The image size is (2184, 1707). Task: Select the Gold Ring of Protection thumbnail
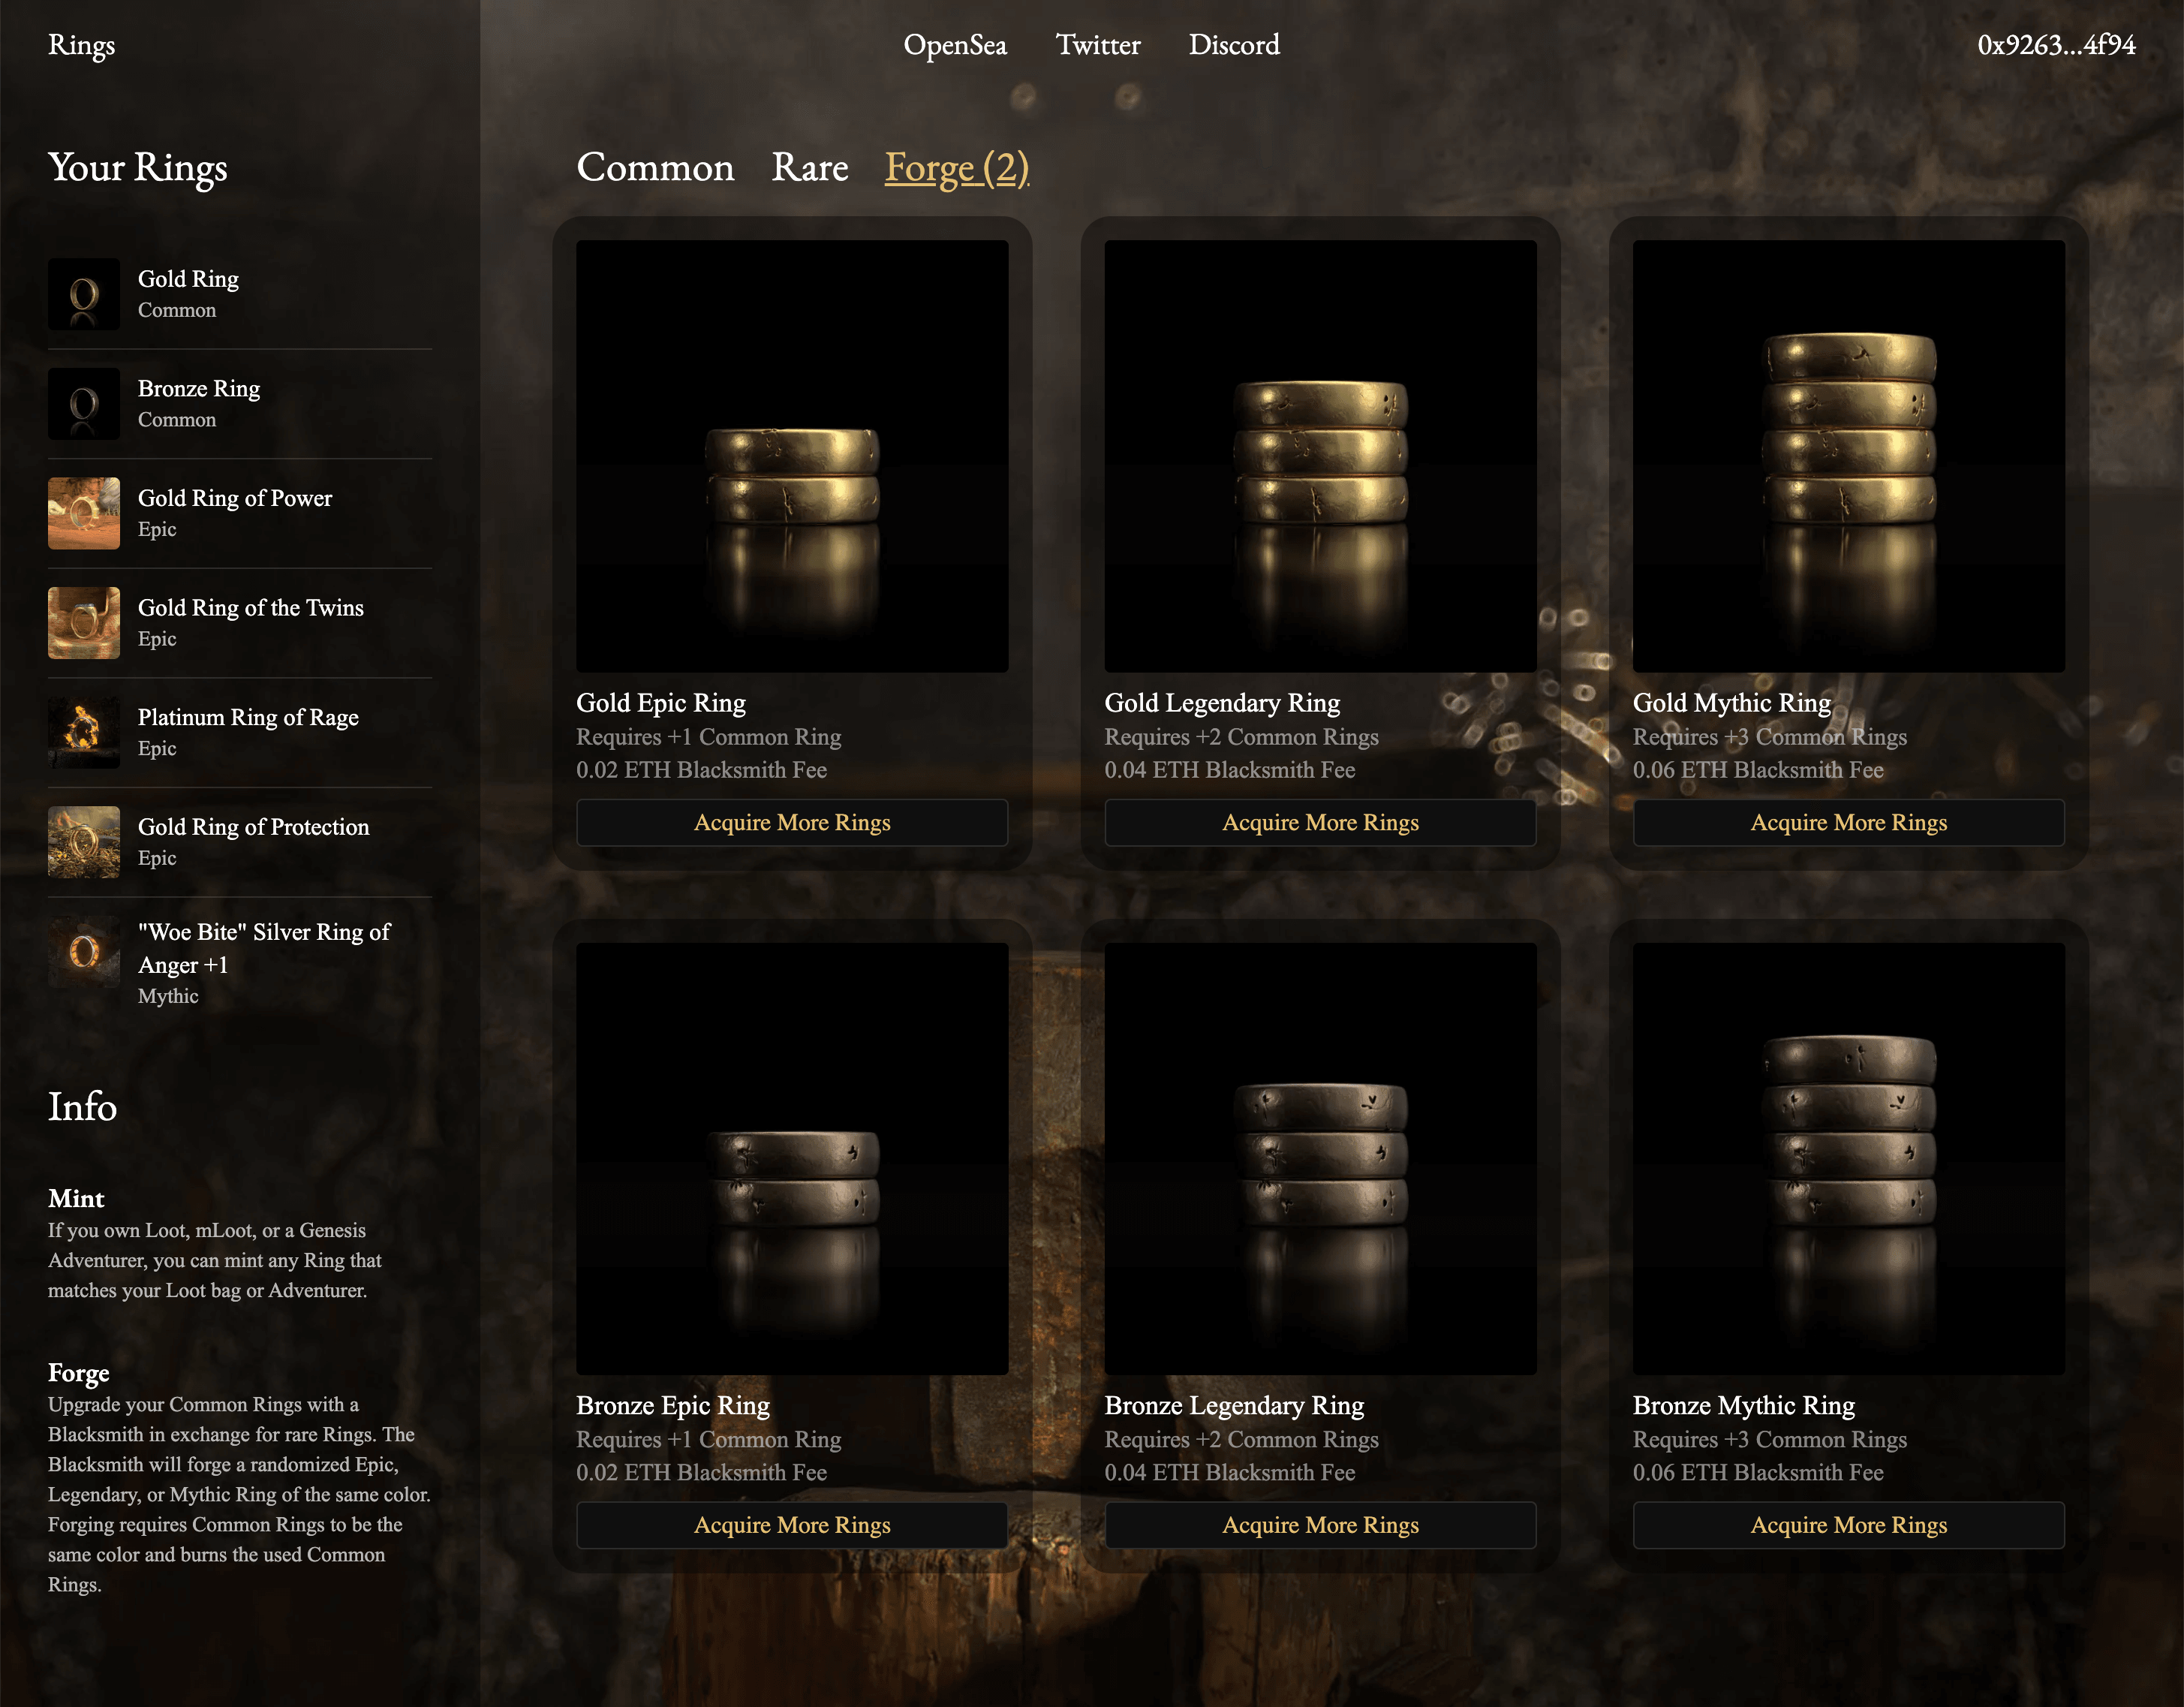click(84, 842)
